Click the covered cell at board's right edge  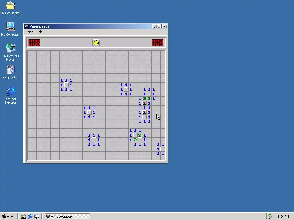tap(163, 149)
